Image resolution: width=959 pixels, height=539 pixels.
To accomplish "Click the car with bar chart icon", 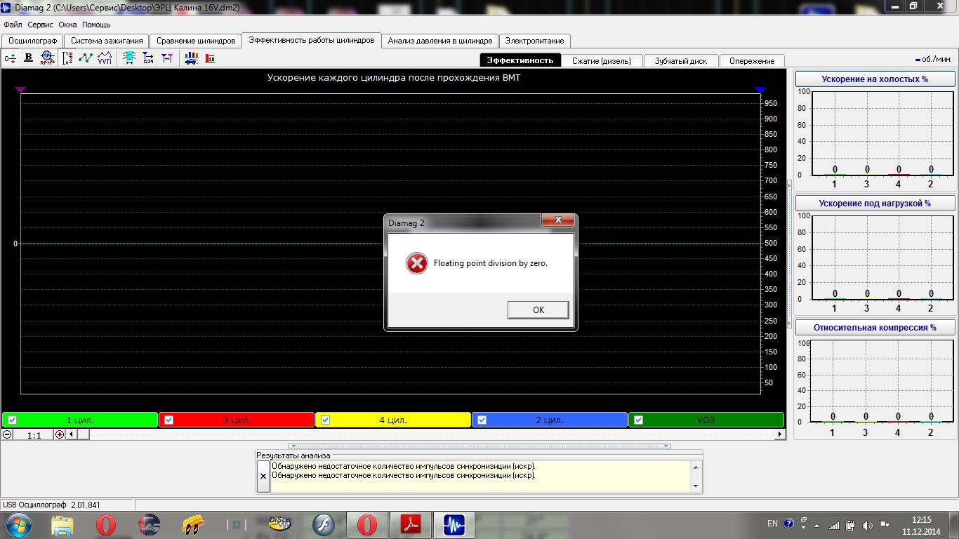I will [x=191, y=58].
